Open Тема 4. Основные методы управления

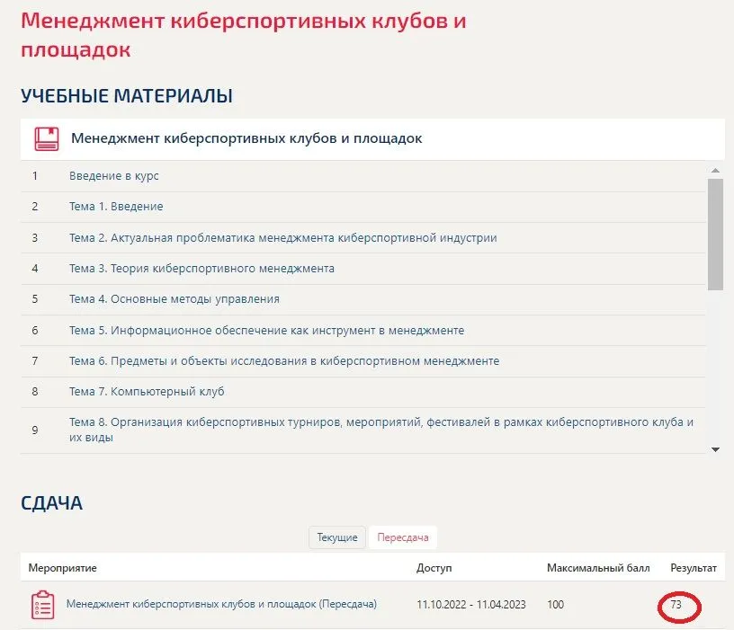tap(175, 299)
